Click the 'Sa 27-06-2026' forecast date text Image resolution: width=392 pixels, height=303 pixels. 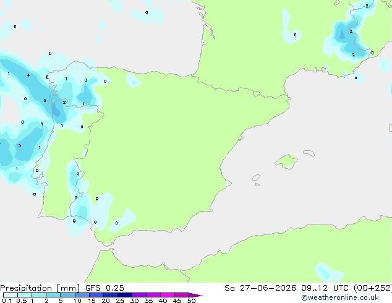(x=260, y=288)
